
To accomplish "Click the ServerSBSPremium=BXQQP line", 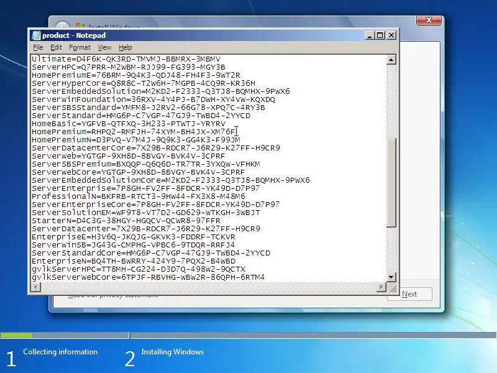I will [x=146, y=164].
